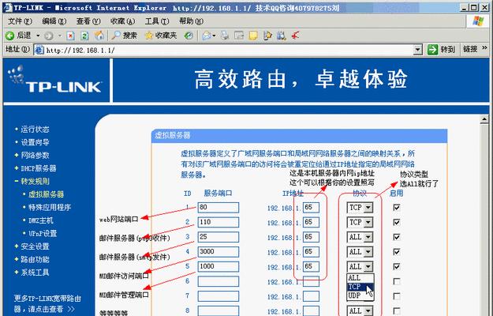This screenshot has width=493, height=316.
Task: Expand DHCP服务器 in the sidebar
Action: click(39, 168)
